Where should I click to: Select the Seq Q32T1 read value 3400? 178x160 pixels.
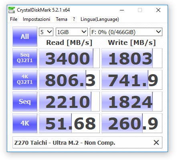(69, 58)
